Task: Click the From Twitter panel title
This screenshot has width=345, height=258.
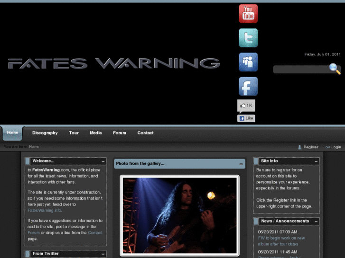Action: point(46,254)
